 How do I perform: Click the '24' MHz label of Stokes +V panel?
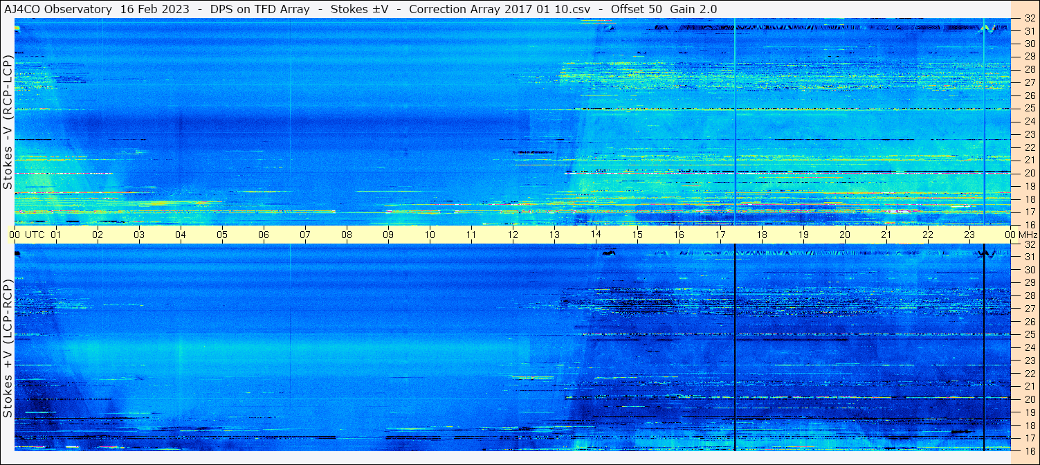tap(1030, 348)
